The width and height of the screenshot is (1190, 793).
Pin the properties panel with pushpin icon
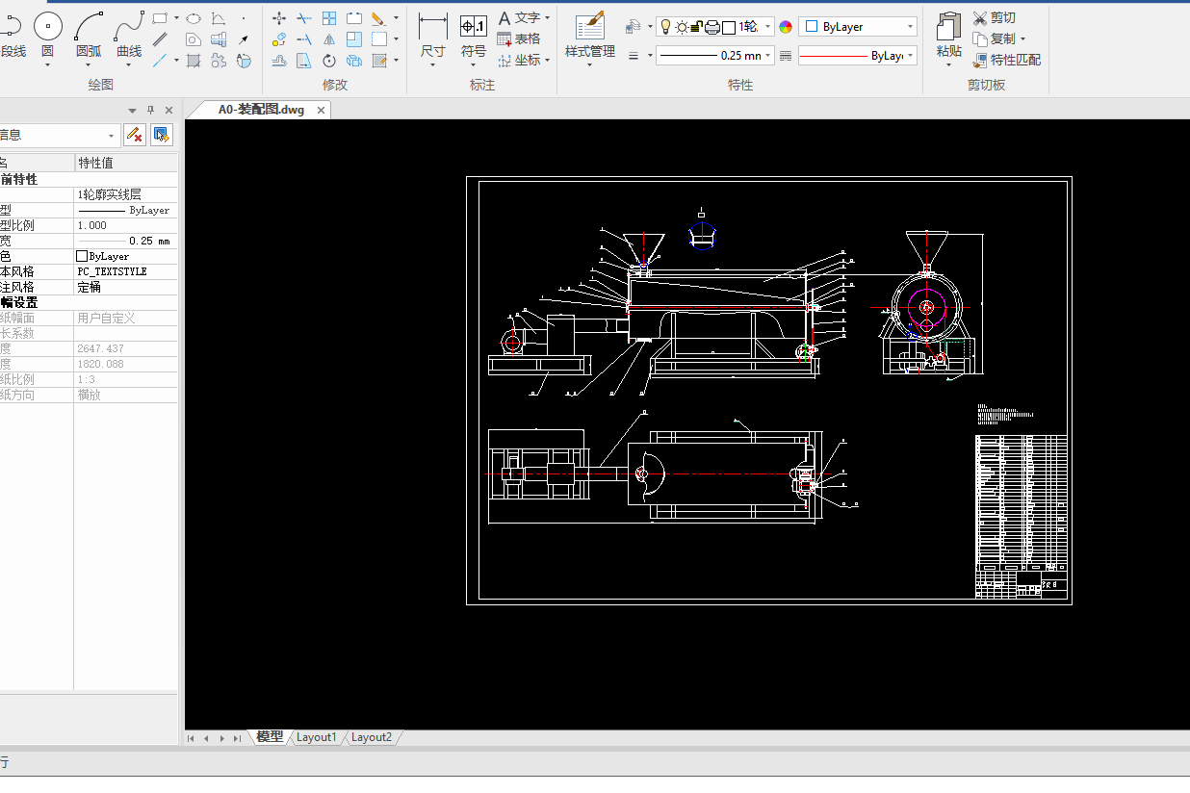pos(150,111)
